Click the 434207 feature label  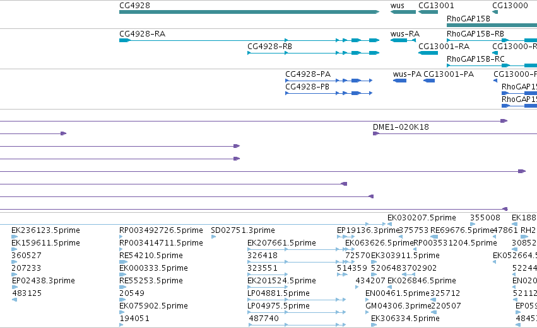click(x=370, y=281)
